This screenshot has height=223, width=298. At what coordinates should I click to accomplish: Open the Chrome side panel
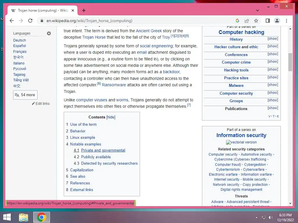[x=268, y=21]
